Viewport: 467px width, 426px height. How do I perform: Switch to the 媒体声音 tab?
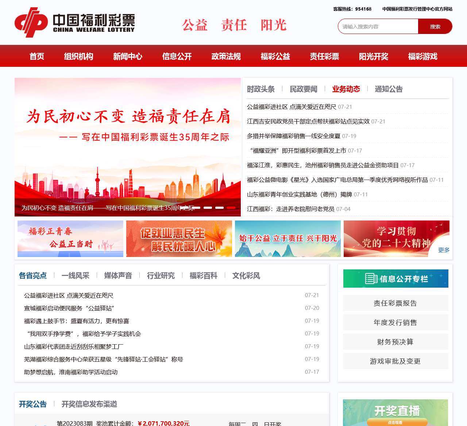click(x=118, y=275)
